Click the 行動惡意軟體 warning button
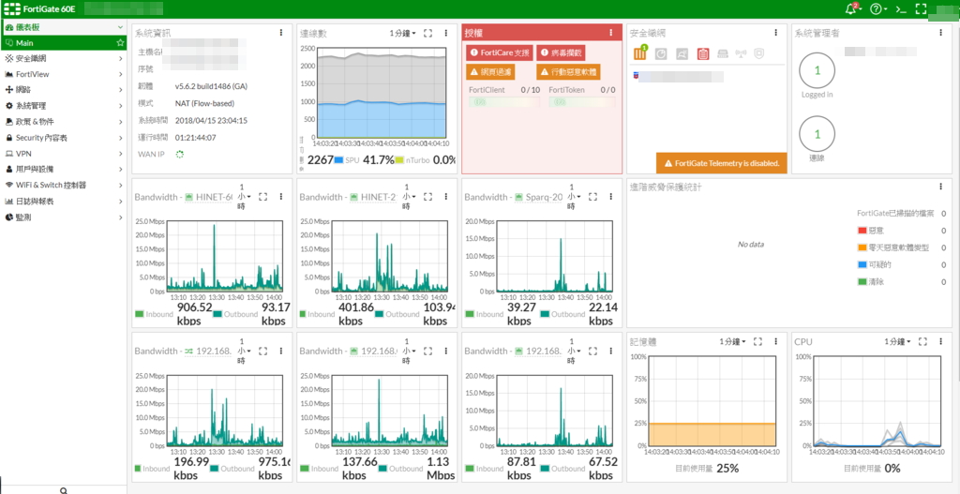The height and width of the screenshot is (494, 960). [568, 71]
